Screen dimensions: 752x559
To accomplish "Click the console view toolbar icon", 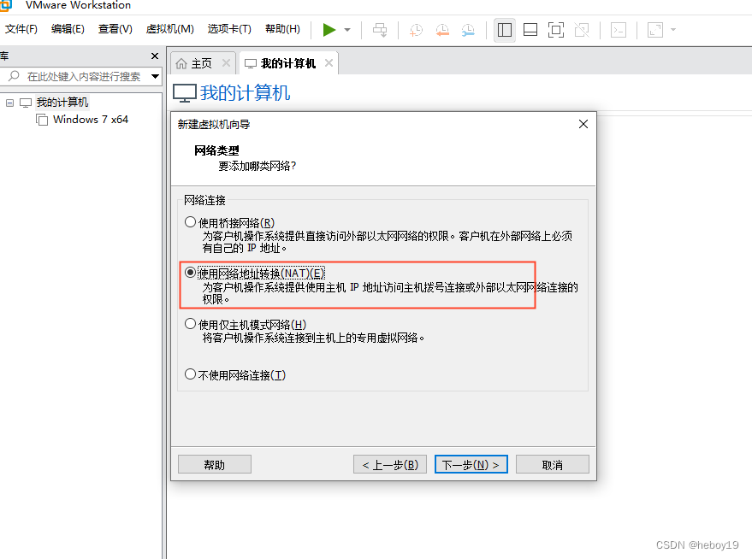I will coord(619,30).
